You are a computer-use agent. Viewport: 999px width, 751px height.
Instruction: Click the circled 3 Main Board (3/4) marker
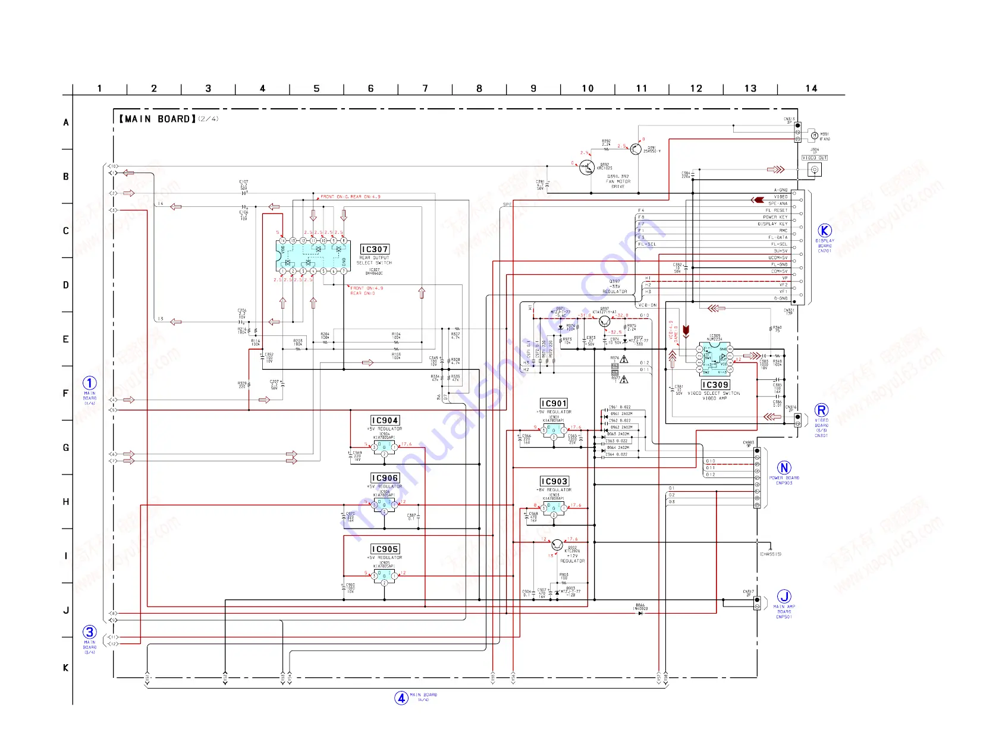[x=89, y=632]
